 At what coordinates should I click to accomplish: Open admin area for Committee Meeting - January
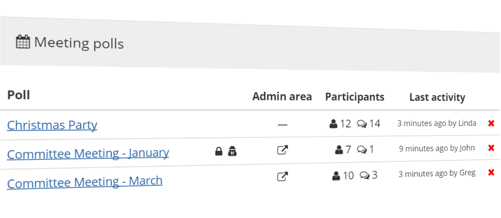click(283, 150)
